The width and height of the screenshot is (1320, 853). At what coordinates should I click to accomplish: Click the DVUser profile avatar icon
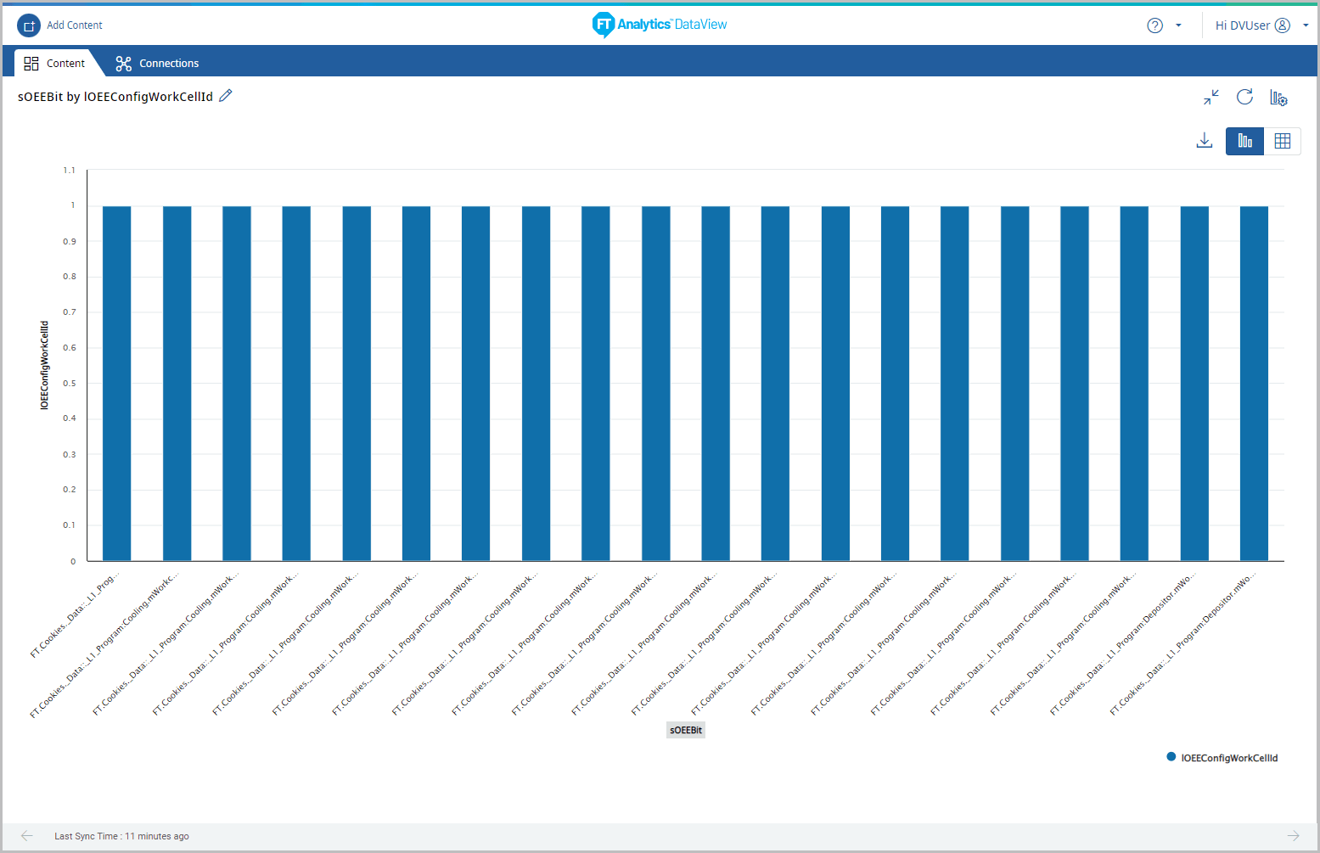tap(1283, 25)
